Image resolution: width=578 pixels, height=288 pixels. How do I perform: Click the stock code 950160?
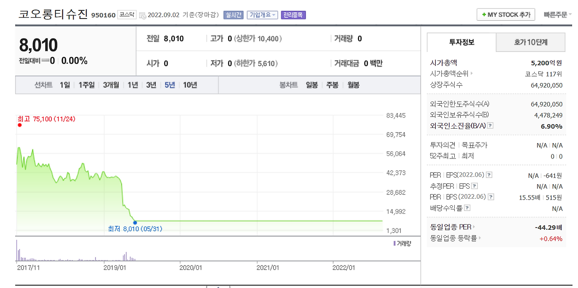tap(103, 15)
